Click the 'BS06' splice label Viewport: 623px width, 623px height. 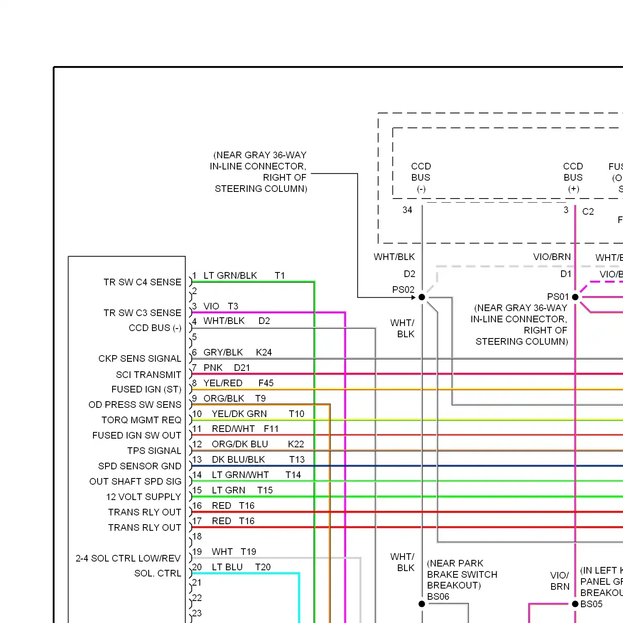pyautogui.click(x=438, y=596)
